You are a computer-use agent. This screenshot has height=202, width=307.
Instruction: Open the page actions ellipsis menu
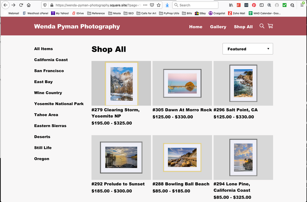tap(145, 5)
